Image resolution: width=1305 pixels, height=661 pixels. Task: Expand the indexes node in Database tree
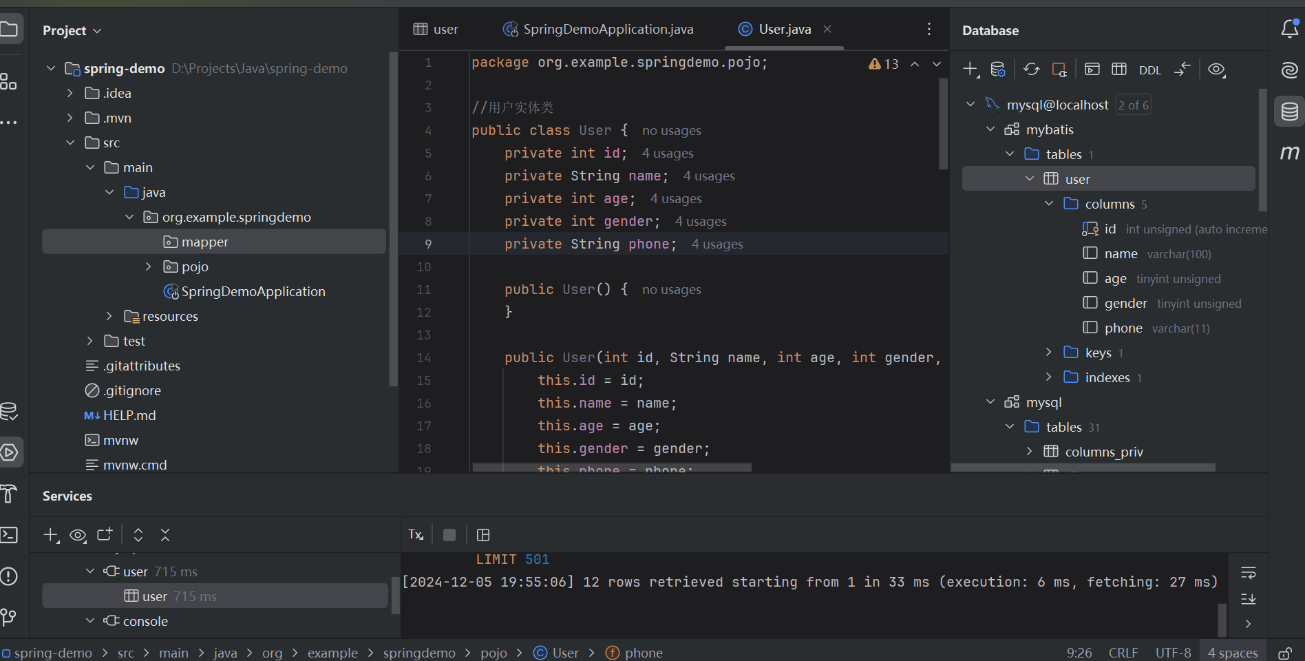pyautogui.click(x=1048, y=377)
